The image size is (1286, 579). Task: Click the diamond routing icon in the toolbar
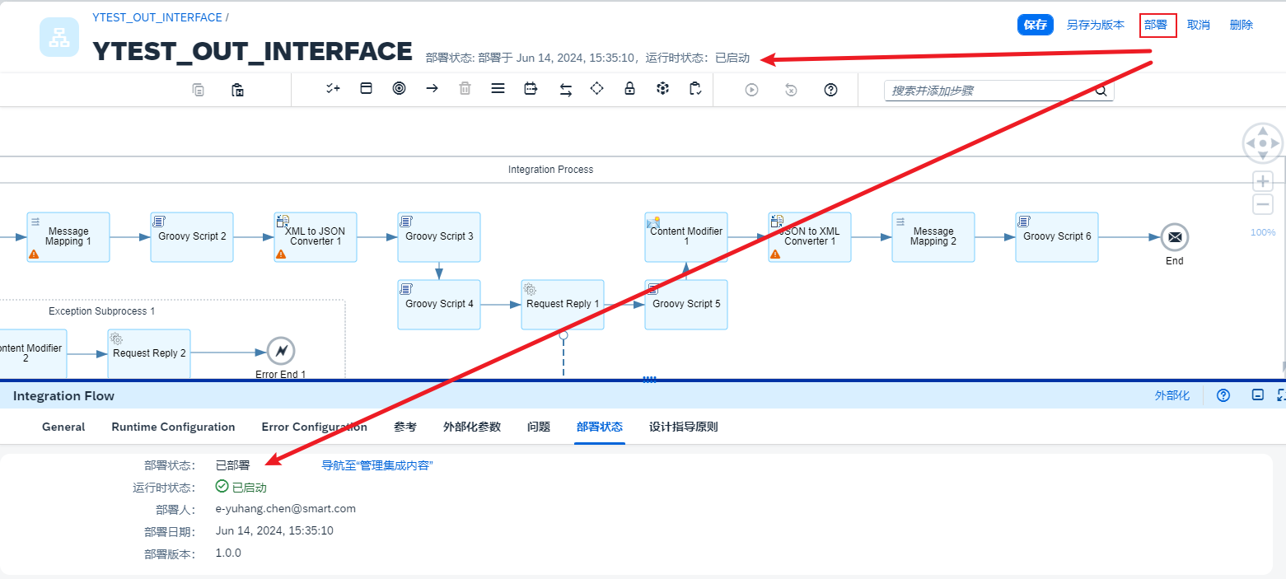pyautogui.click(x=597, y=89)
